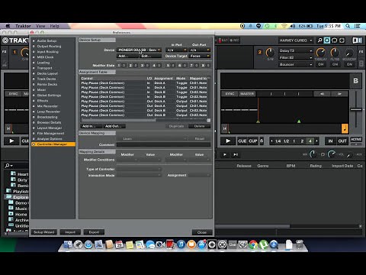Click the Edit... device button
Image resolution: width=366 pixels, height=275 pixels.
150,56
